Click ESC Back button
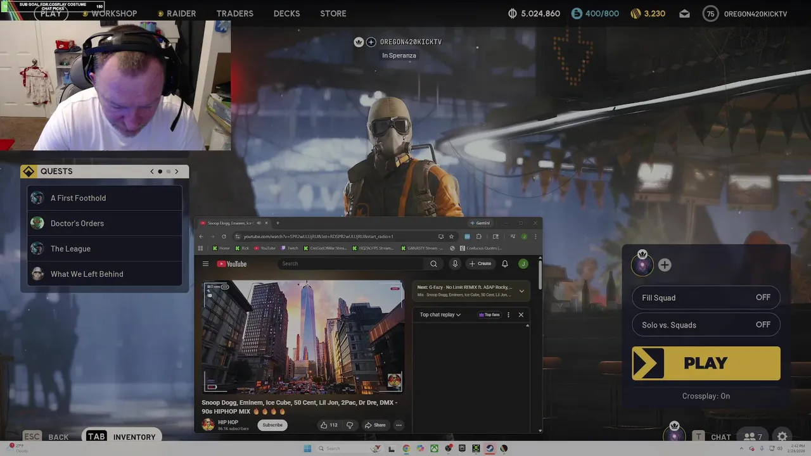Image resolution: width=811 pixels, height=456 pixels. [46, 436]
